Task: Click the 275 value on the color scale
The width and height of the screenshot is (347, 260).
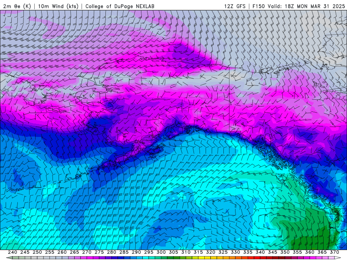Action: 99,252
